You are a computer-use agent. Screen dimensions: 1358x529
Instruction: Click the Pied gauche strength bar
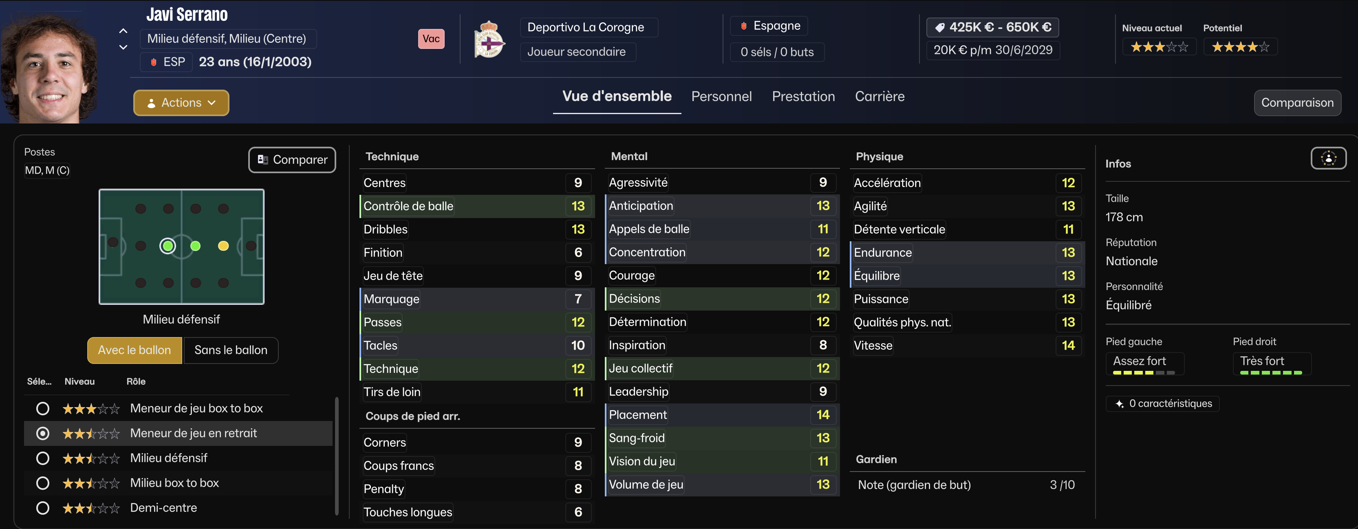tap(1144, 373)
